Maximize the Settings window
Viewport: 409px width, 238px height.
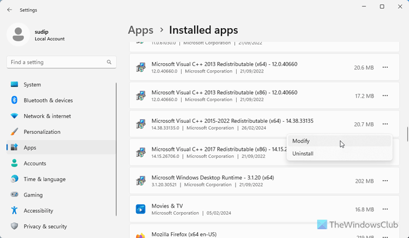pyautogui.click(x=382, y=6)
